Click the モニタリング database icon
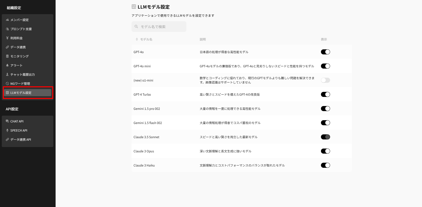422x207 pixels. tap(7, 56)
